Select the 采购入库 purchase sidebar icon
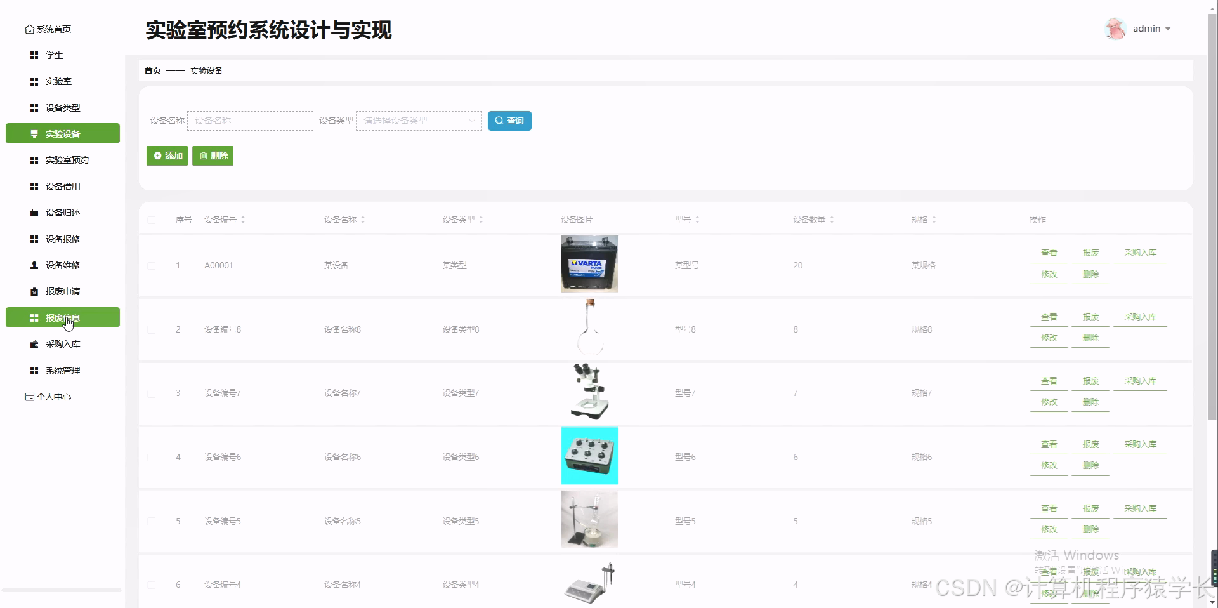This screenshot has width=1218, height=608. pyautogui.click(x=35, y=344)
